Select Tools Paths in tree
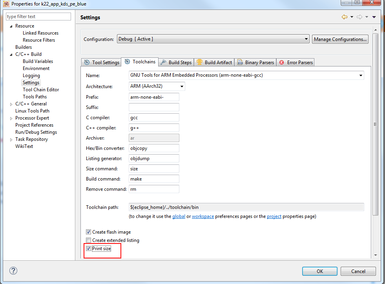 (35, 97)
